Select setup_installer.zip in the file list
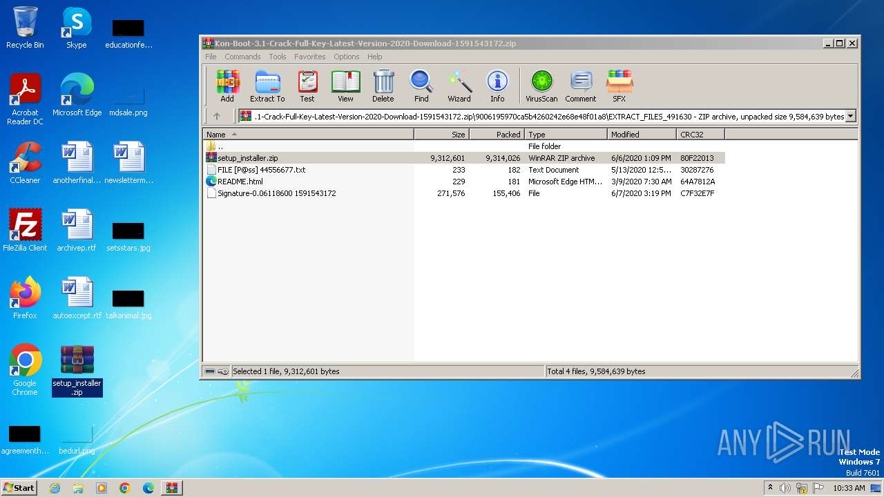 coord(464,158)
